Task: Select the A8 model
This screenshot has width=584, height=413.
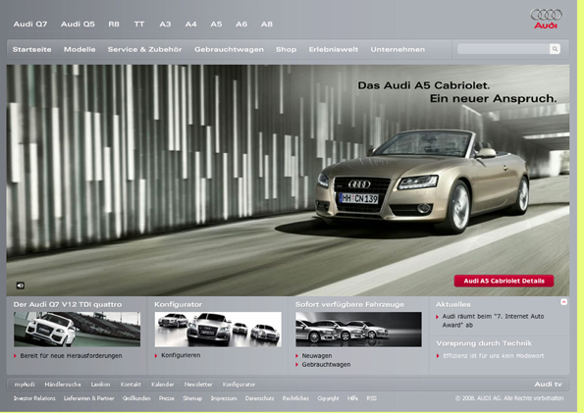Action: [x=267, y=25]
